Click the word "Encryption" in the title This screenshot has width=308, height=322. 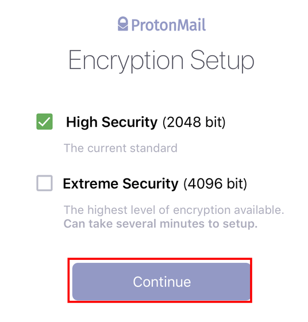pyautogui.click(x=126, y=60)
